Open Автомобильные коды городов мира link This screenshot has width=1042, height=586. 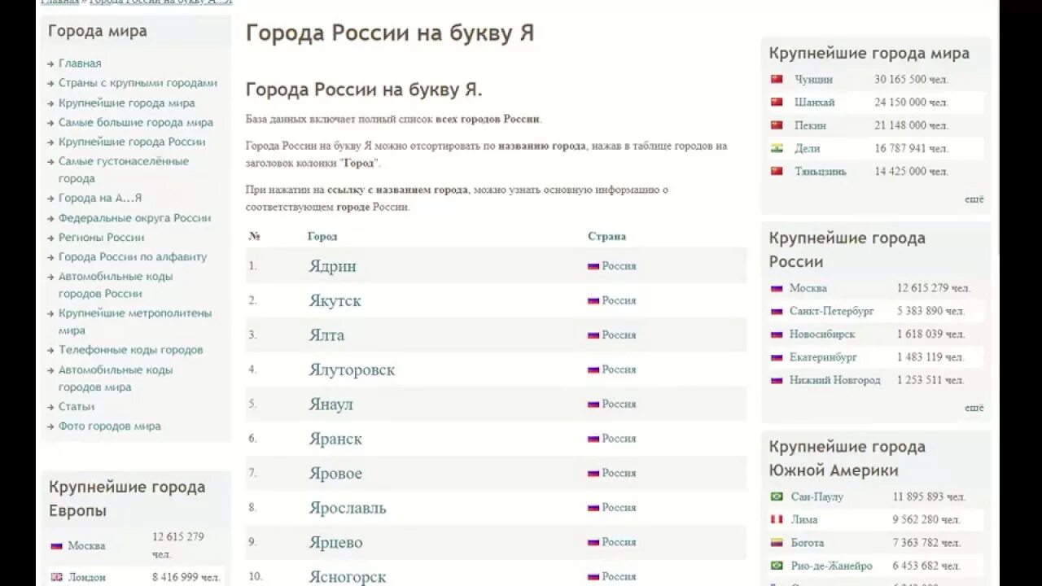point(116,378)
